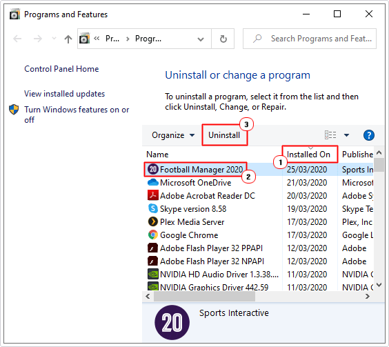
Task: Sort by the Name column header
Action: (x=157, y=155)
